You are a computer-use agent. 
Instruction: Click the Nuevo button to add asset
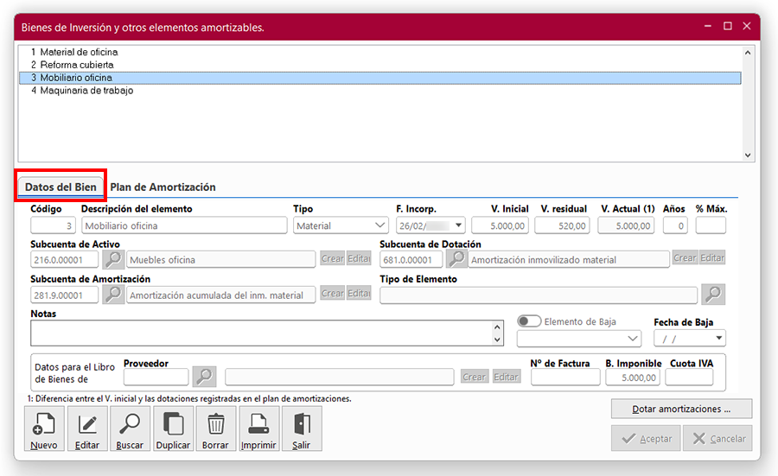[43, 429]
